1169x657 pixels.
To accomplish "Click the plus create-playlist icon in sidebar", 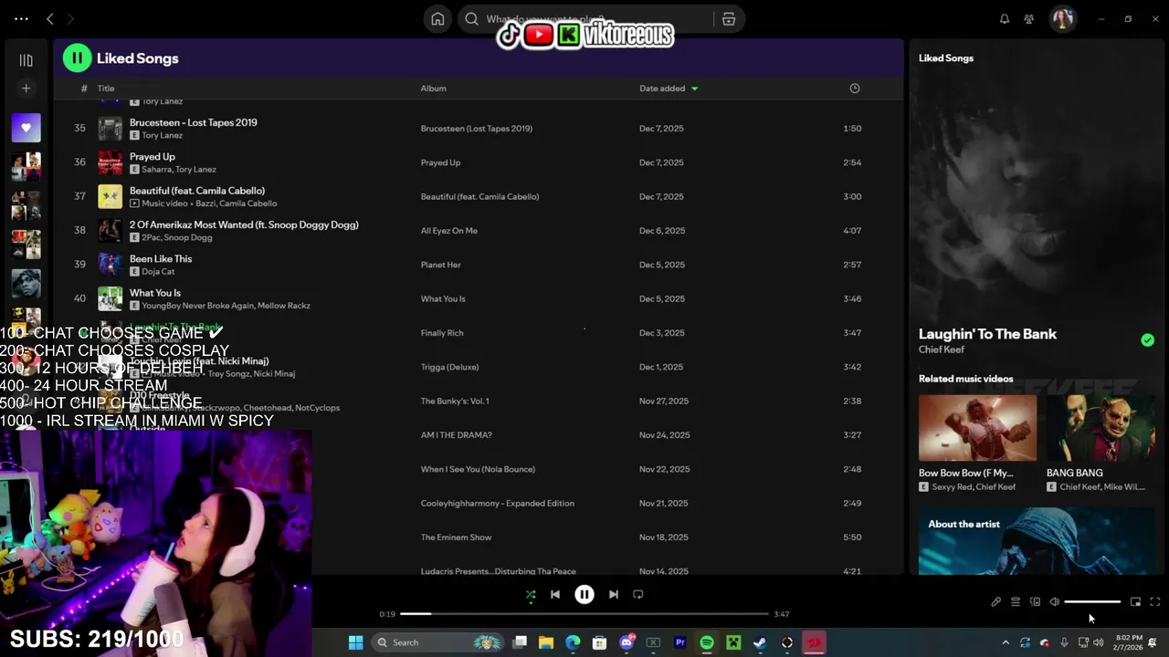I will pos(26,89).
